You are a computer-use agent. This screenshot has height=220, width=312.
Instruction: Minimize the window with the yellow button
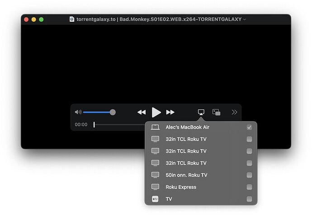click(33, 19)
